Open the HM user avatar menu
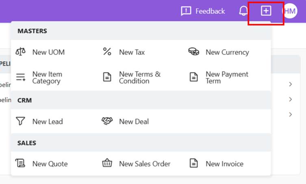This screenshot has height=184, width=306. point(290,11)
